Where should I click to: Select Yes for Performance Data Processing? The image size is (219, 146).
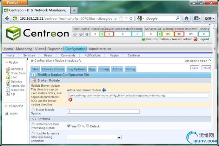[x=69, y=126]
